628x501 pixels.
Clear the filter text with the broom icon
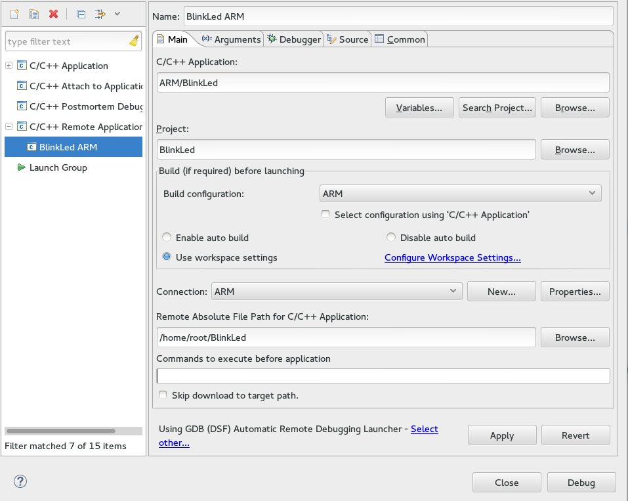click(134, 41)
